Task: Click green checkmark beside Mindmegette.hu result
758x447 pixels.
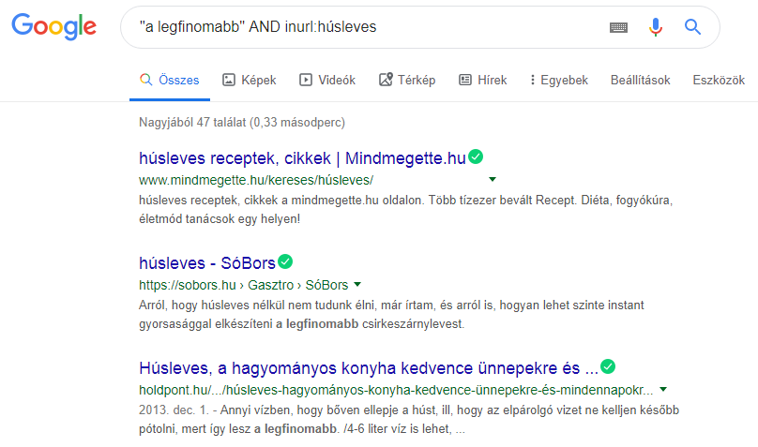Action: coord(476,156)
